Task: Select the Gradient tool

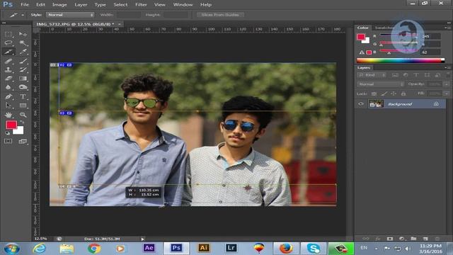Action: pyautogui.click(x=23, y=79)
